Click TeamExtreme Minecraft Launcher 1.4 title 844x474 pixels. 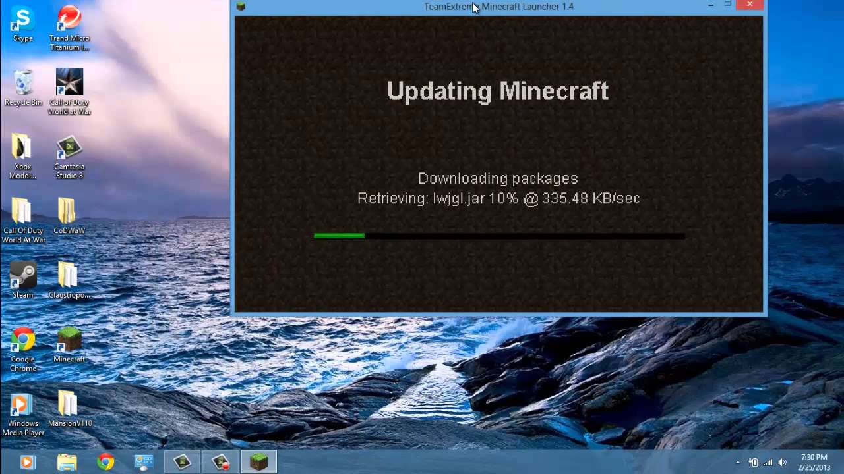coord(498,7)
